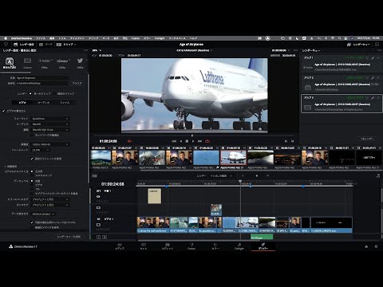Open the Fairlight page icon
The image size is (383, 287).
(x=239, y=246)
